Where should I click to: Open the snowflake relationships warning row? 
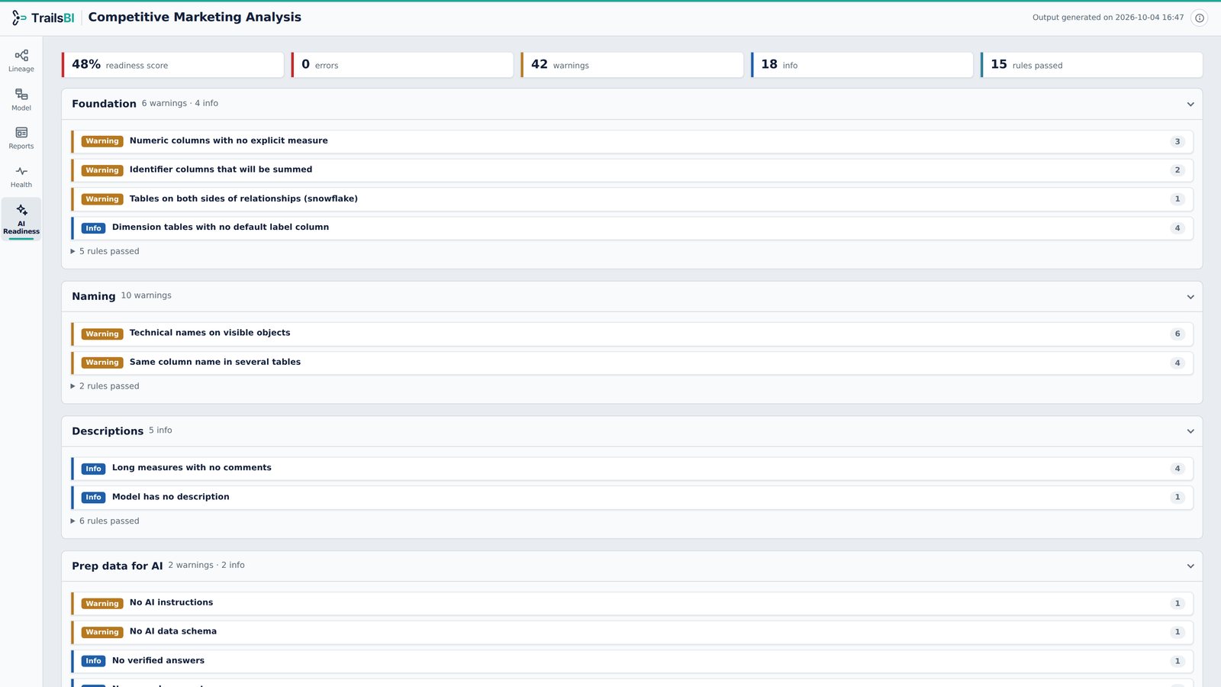[632, 199]
